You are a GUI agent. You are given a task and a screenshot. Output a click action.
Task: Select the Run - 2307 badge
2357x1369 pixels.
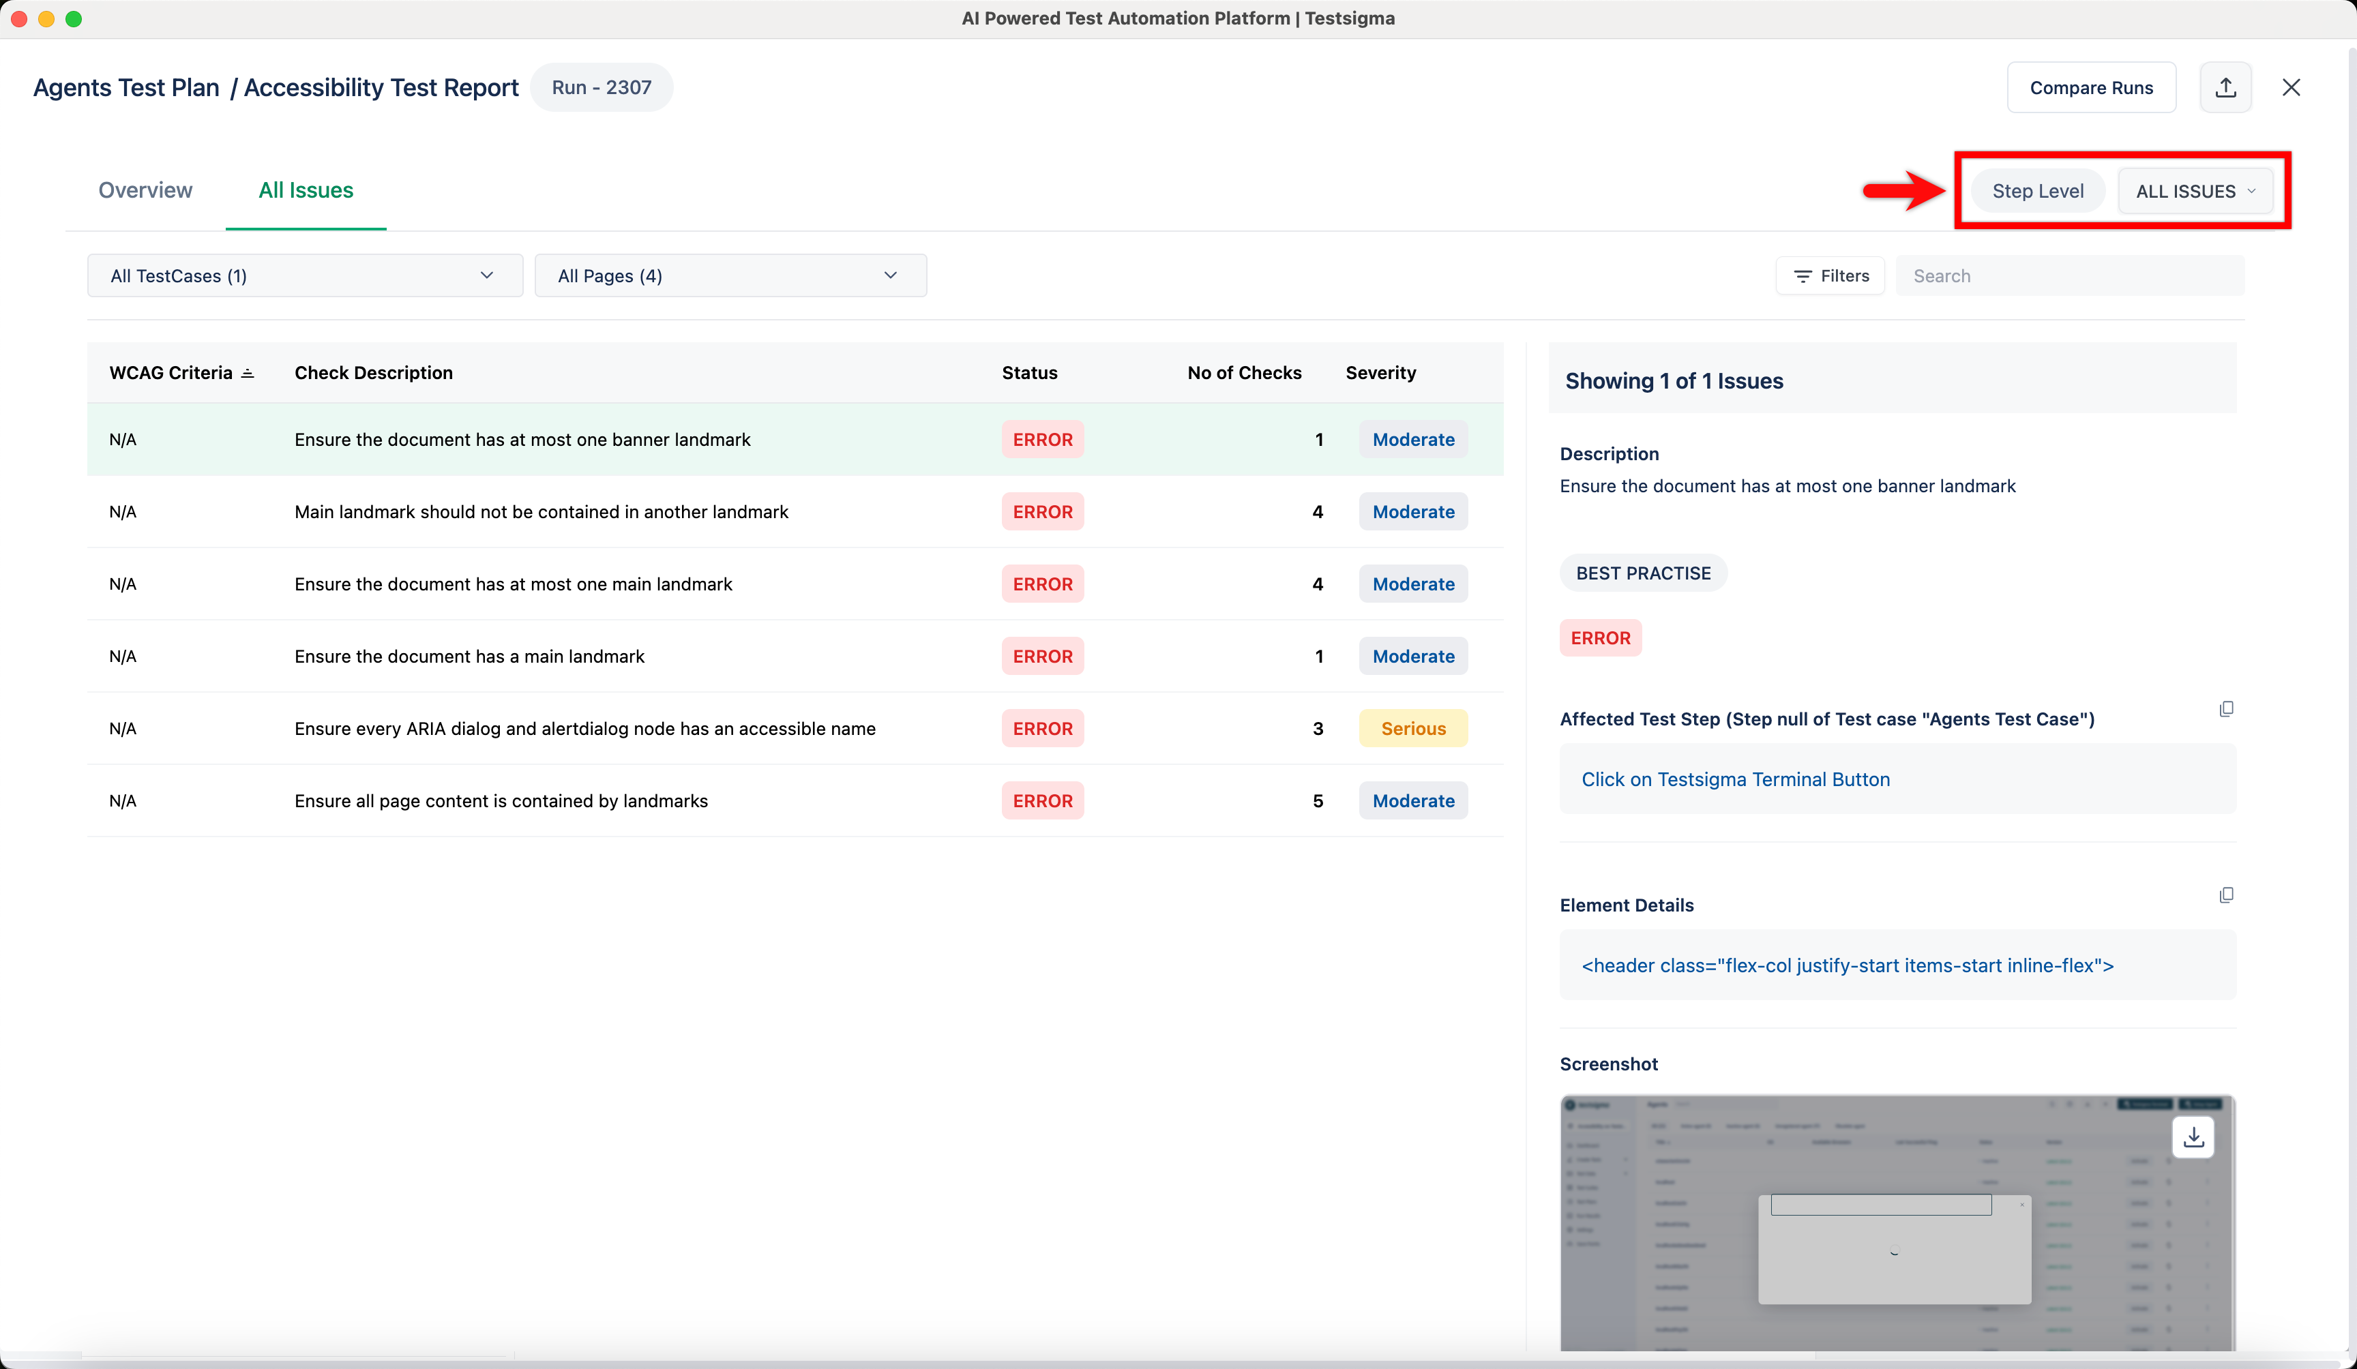pos(602,87)
